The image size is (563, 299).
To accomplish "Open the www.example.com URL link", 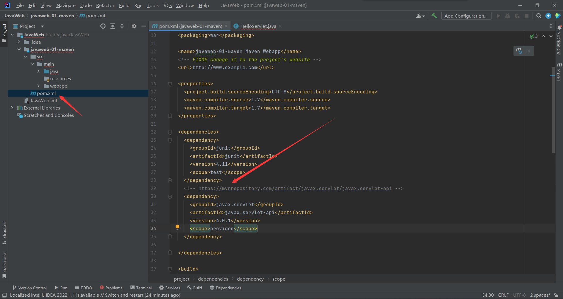I will coord(225,68).
